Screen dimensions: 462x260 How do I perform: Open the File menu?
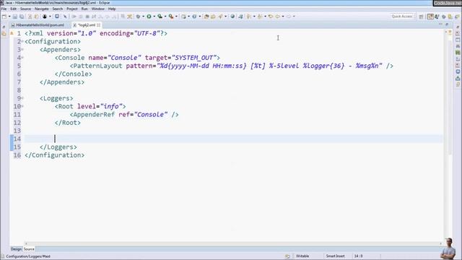4,9
